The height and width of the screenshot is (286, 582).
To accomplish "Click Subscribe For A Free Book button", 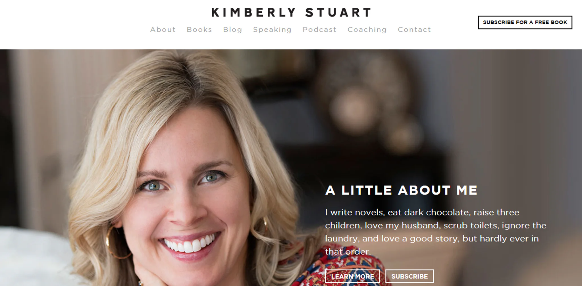I will point(525,22).
